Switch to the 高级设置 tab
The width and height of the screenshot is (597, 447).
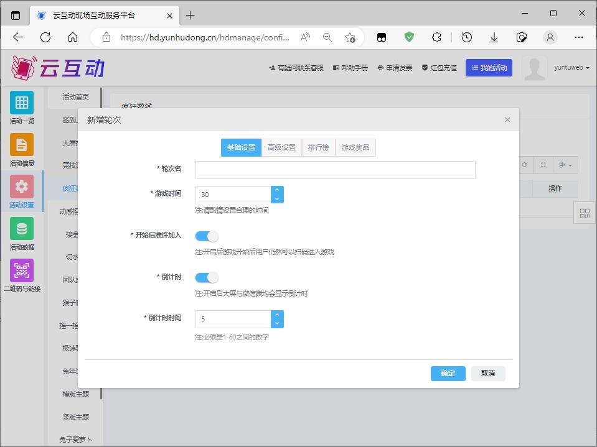pyautogui.click(x=281, y=147)
